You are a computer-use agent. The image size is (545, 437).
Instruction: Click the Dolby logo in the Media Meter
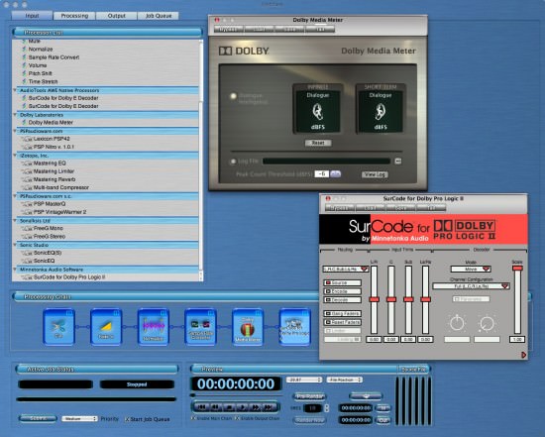point(244,52)
